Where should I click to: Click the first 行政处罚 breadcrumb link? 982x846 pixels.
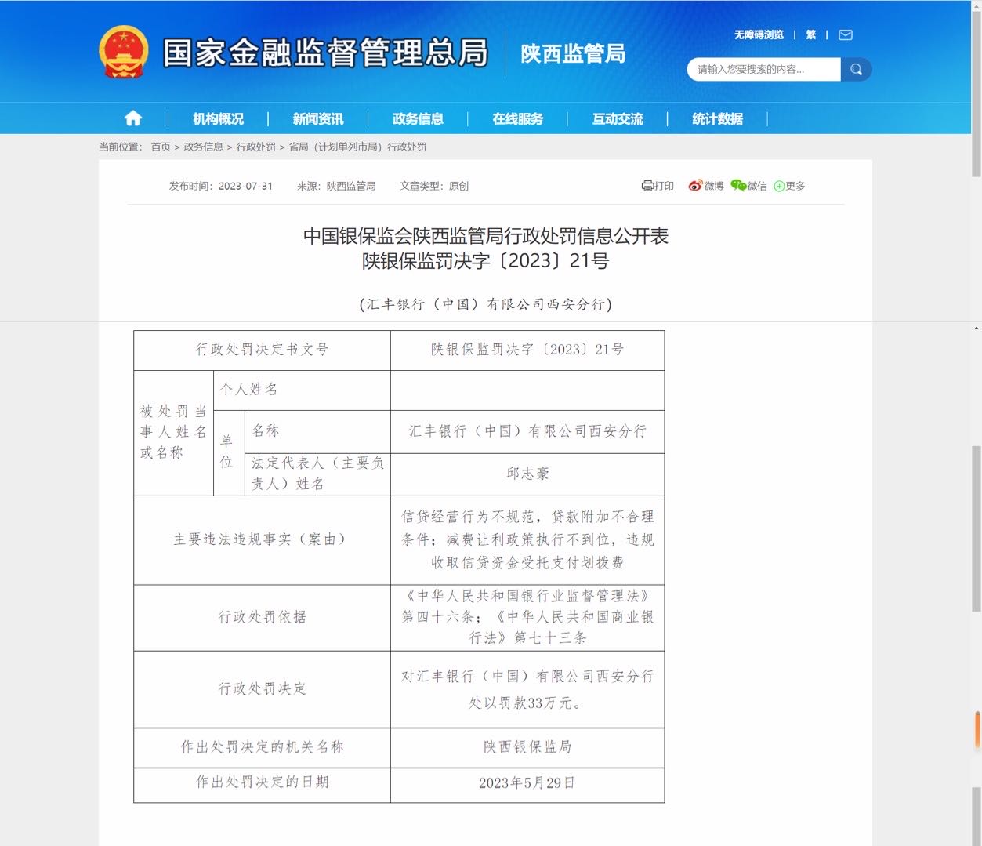(256, 147)
